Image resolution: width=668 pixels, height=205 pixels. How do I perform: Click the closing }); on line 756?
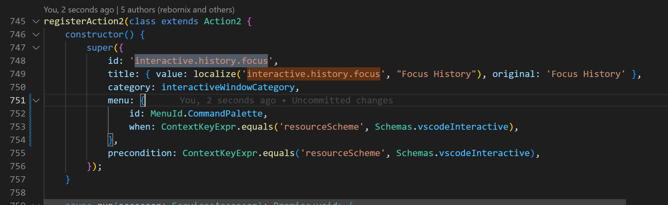pos(94,166)
